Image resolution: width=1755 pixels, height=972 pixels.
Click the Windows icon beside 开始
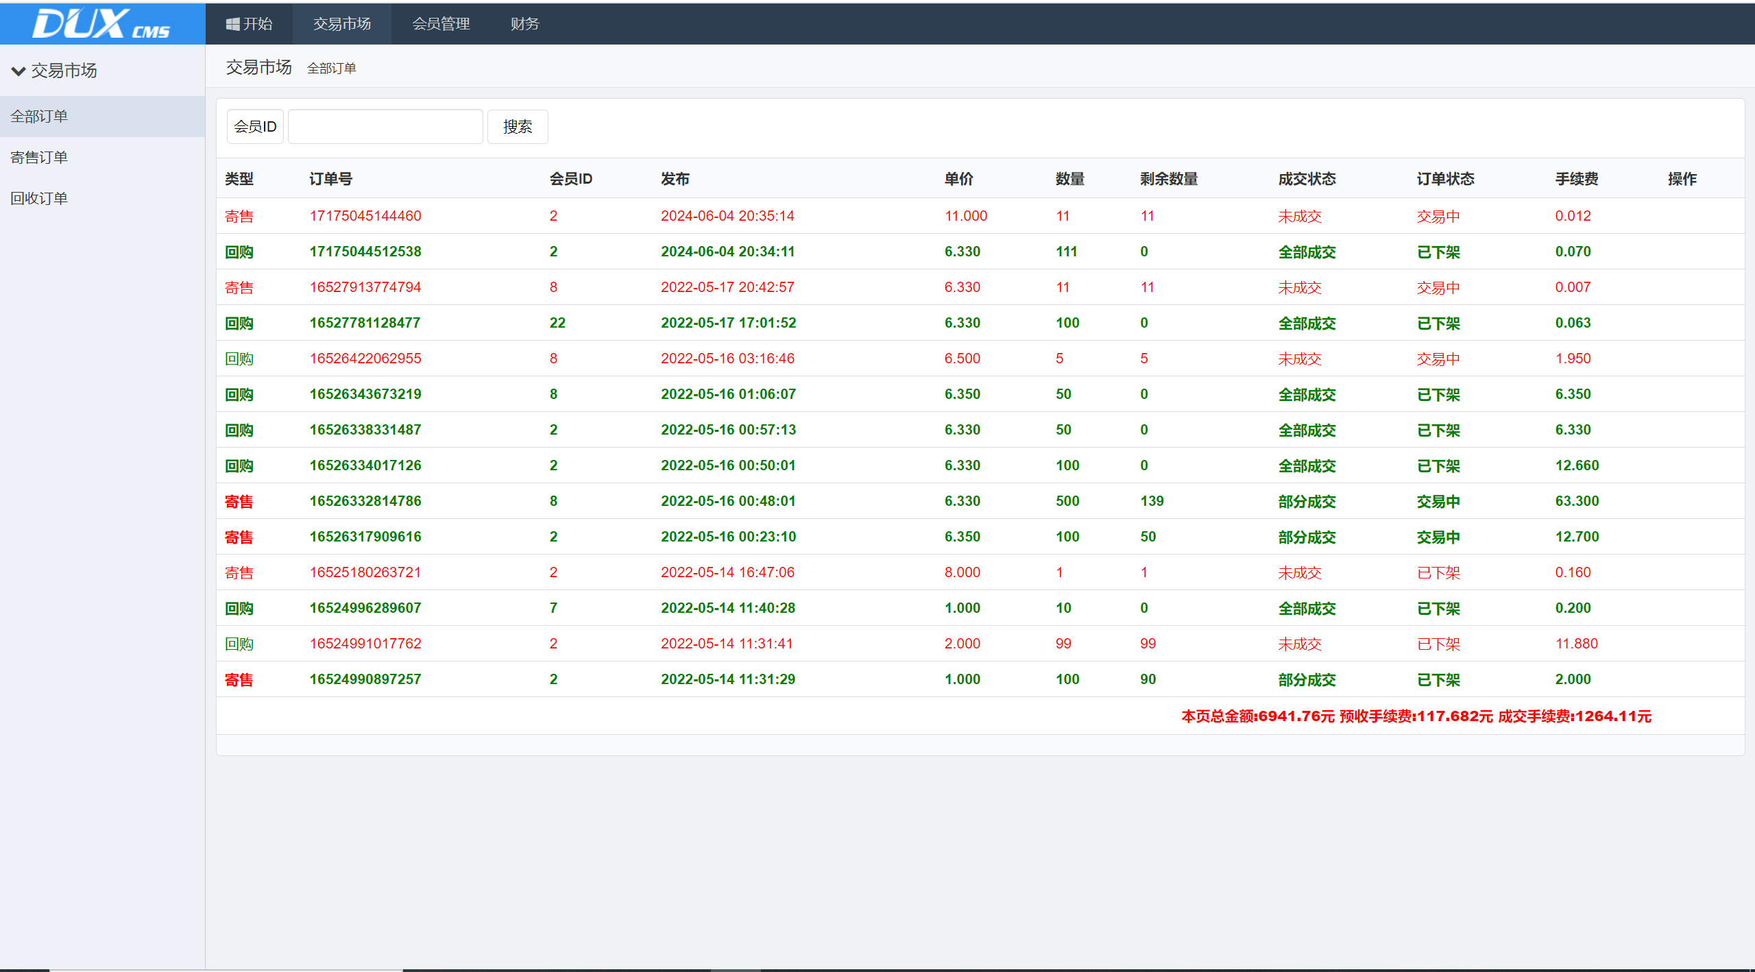[x=233, y=24]
